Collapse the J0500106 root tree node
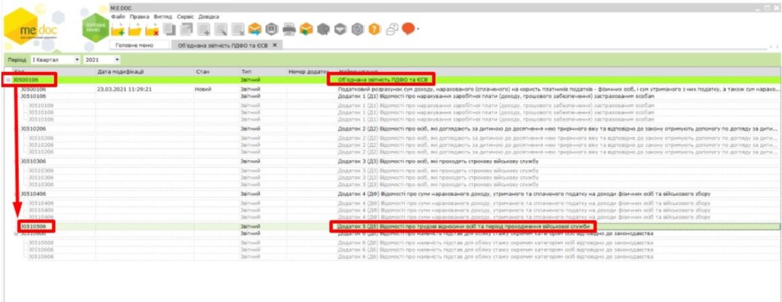The height and width of the screenshot is (302, 782). [x=8, y=79]
